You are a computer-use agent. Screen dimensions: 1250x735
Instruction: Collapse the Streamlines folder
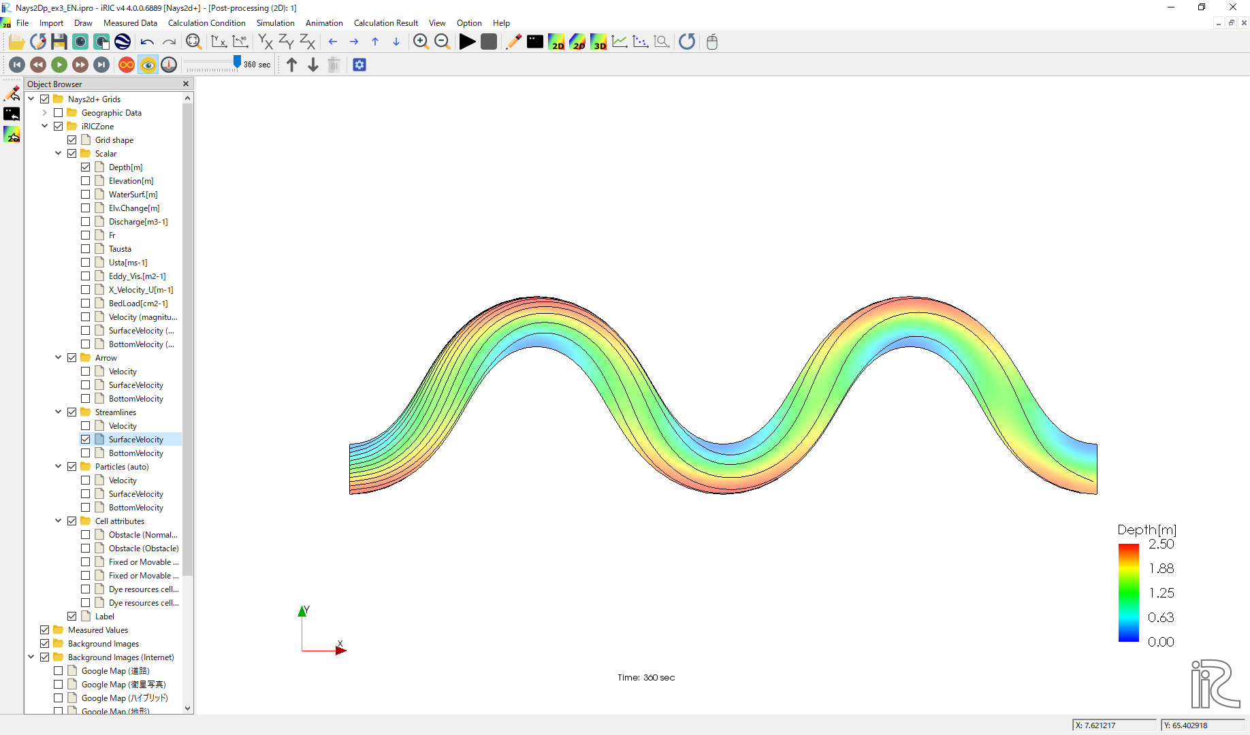point(59,412)
